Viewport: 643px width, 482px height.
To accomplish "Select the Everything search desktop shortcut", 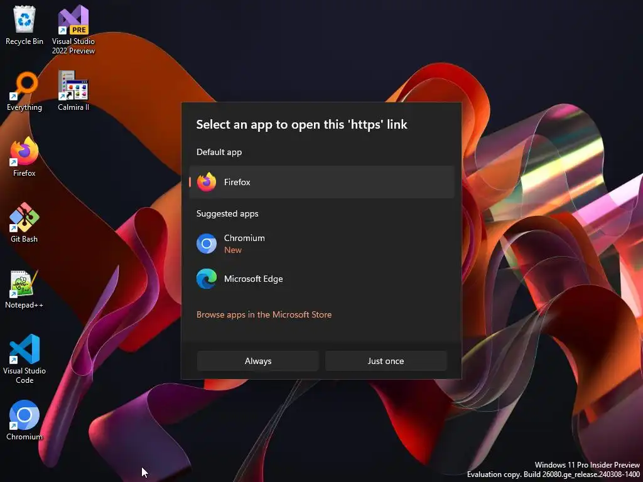I will coord(24,92).
